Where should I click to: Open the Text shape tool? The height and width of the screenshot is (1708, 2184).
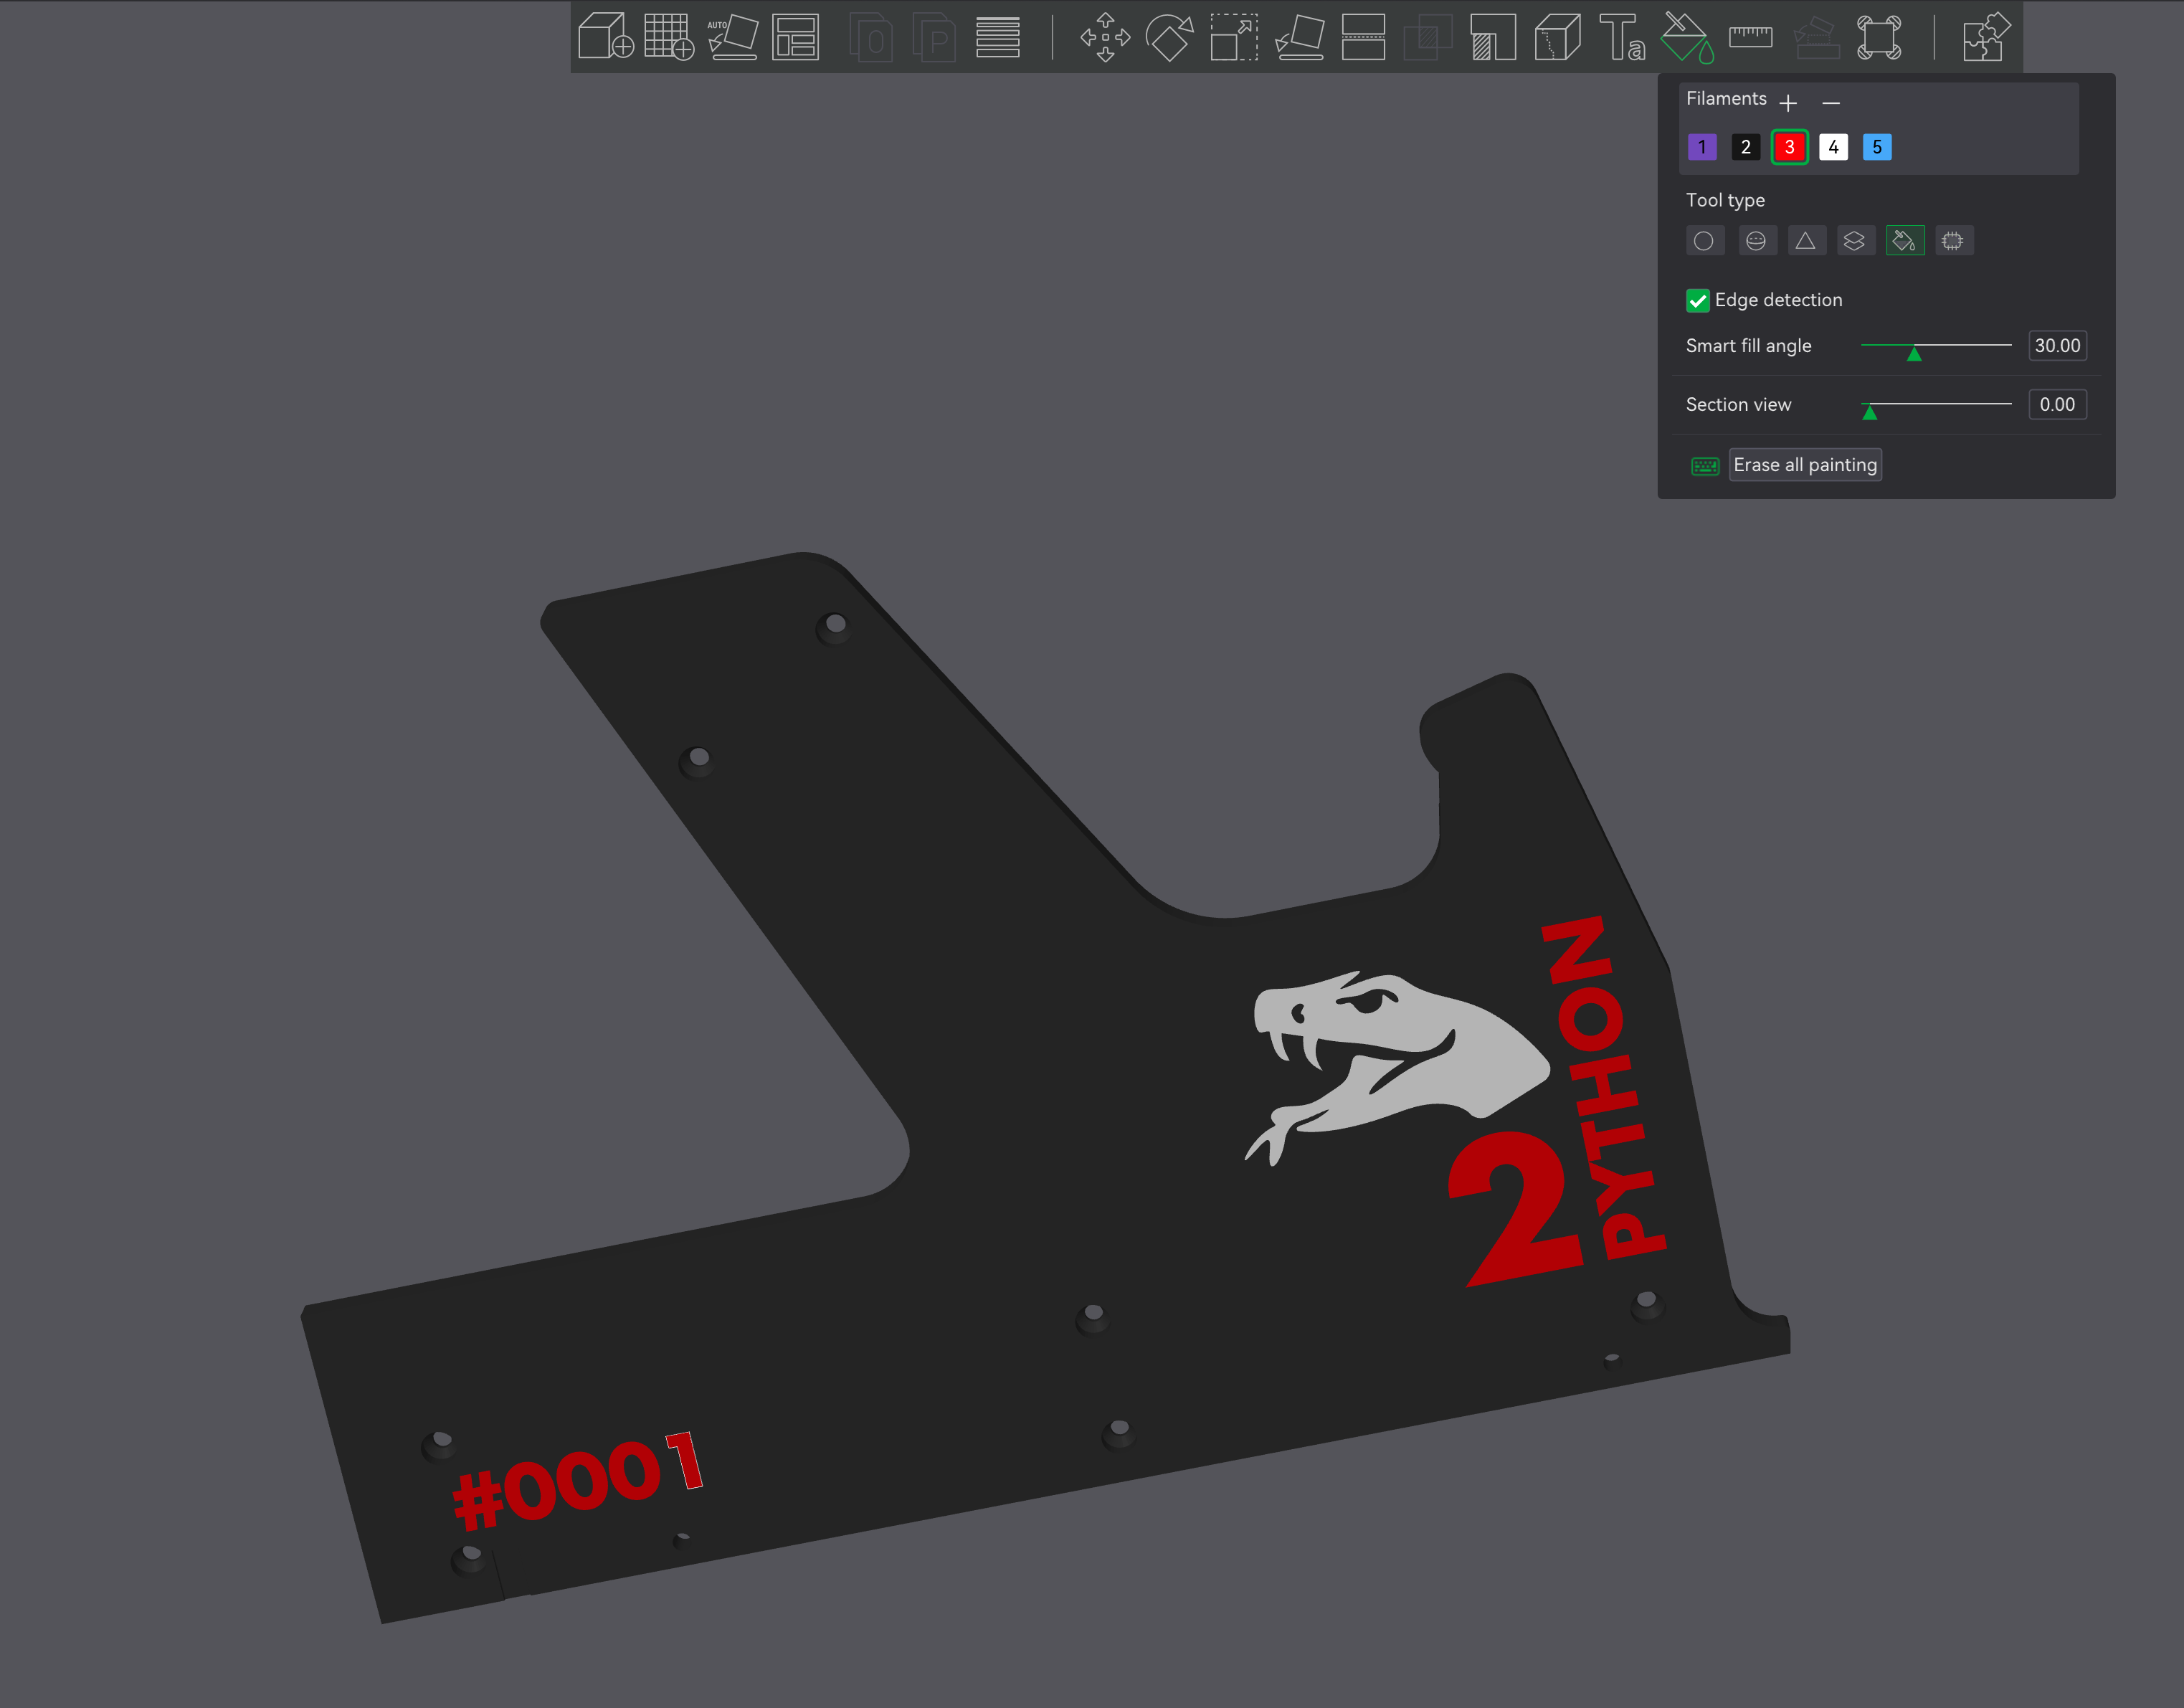1622,37
